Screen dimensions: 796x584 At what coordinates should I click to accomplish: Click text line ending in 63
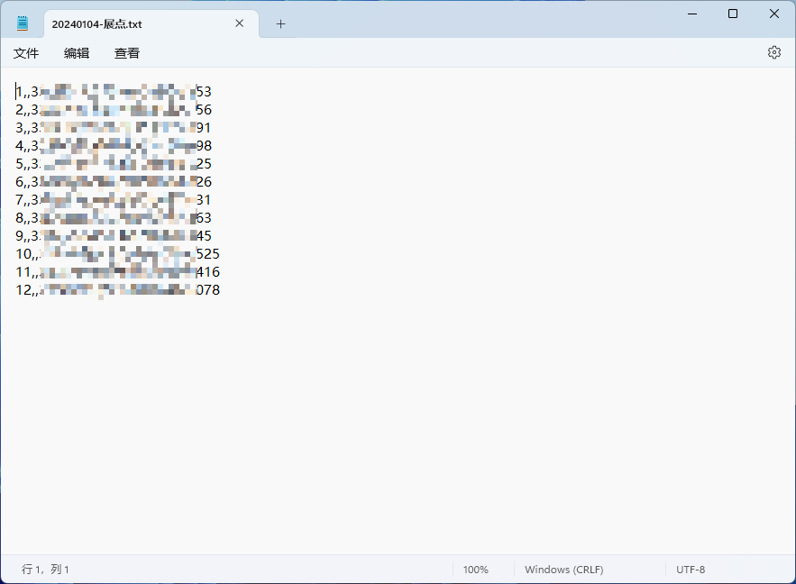pos(114,218)
